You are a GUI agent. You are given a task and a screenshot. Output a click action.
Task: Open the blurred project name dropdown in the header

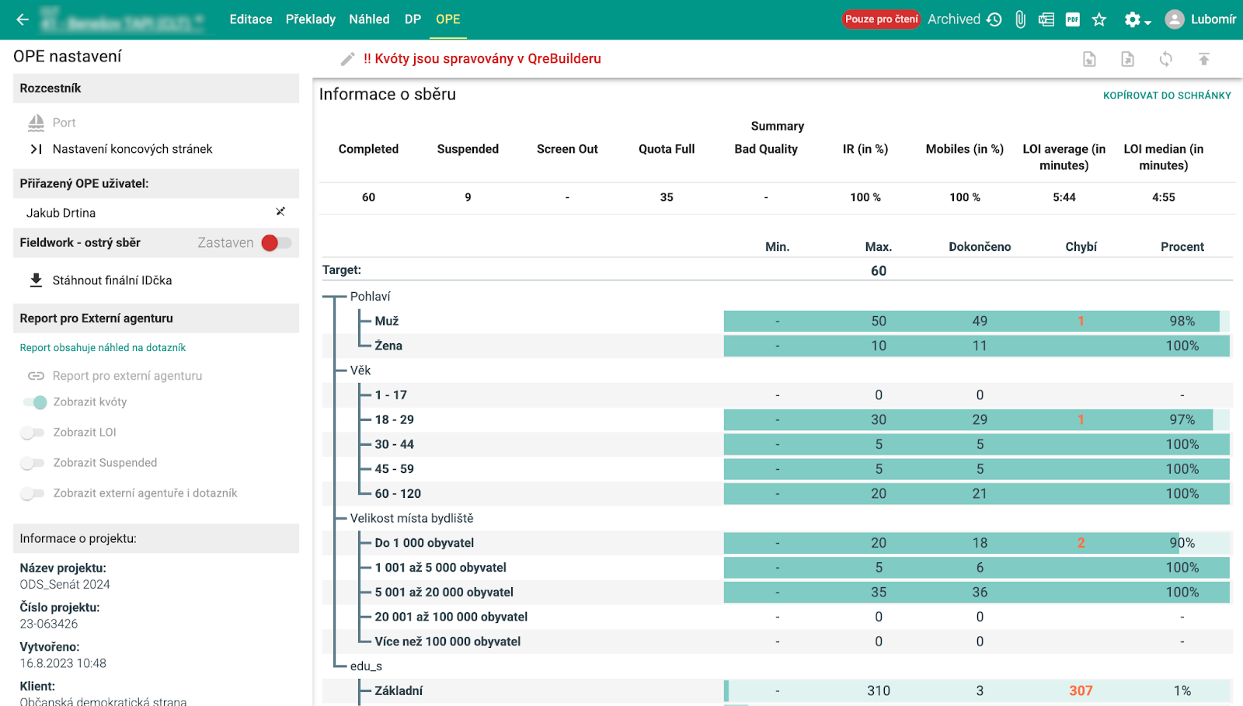[x=123, y=20]
